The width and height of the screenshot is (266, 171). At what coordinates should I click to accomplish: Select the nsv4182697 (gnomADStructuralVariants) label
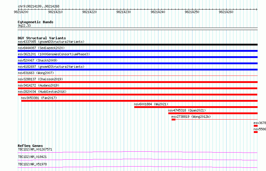click(51, 67)
